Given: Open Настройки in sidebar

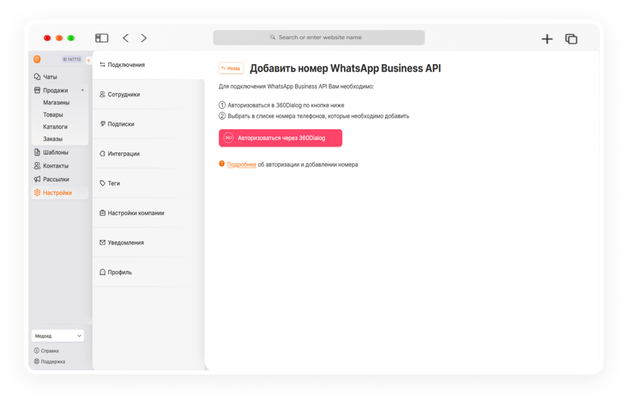Looking at the screenshot, I should click(59, 193).
